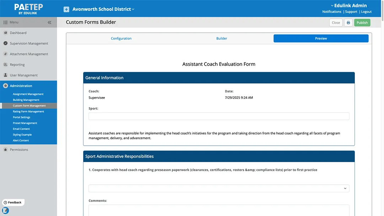The height and width of the screenshot is (216, 384).
Task: Open Attachment Management in the sidebar
Action: 28,54
